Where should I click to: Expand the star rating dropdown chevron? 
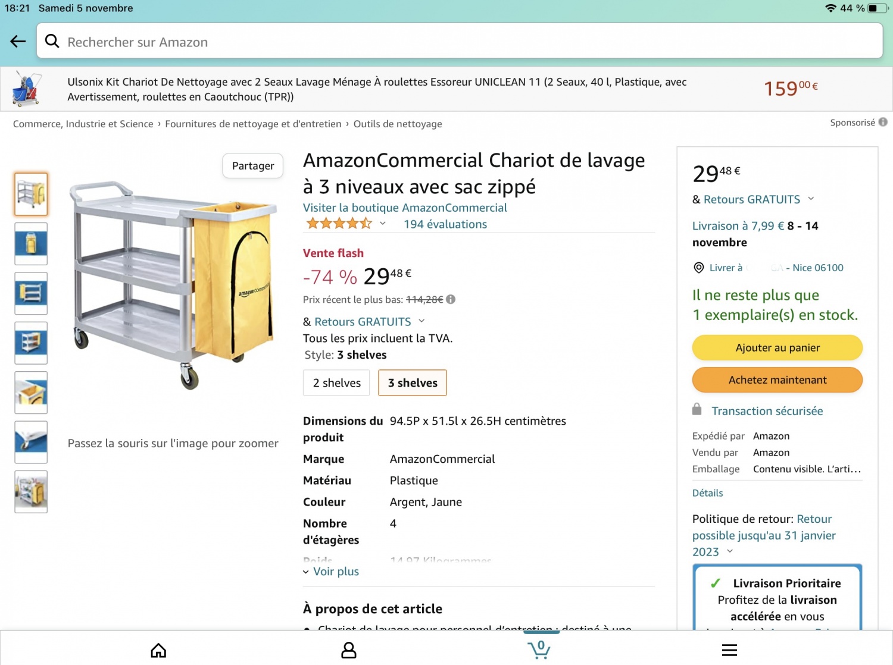(383, 224)
